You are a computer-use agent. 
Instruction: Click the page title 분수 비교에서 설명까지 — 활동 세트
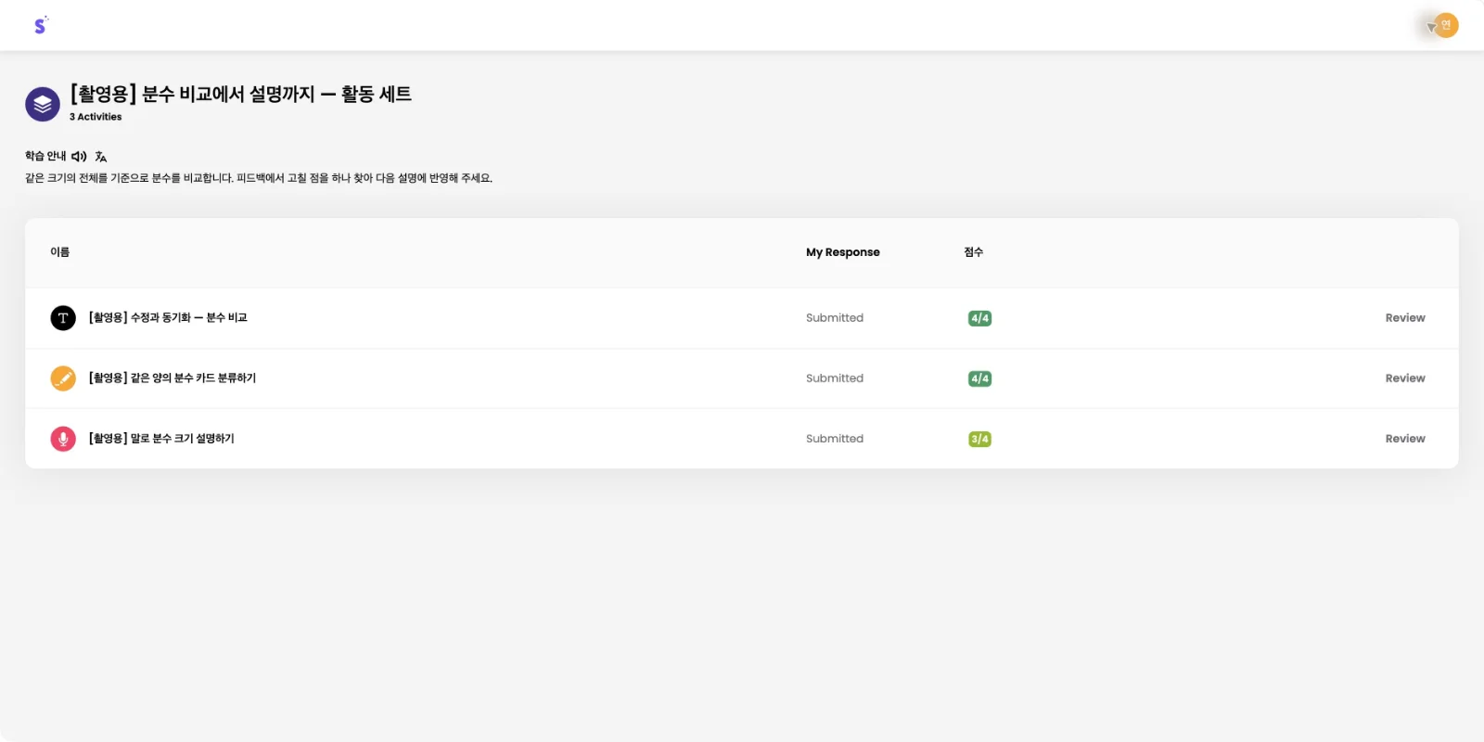tap(241, 94)
